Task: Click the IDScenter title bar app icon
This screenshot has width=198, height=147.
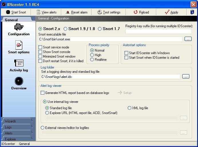Action: pos(4,4)
